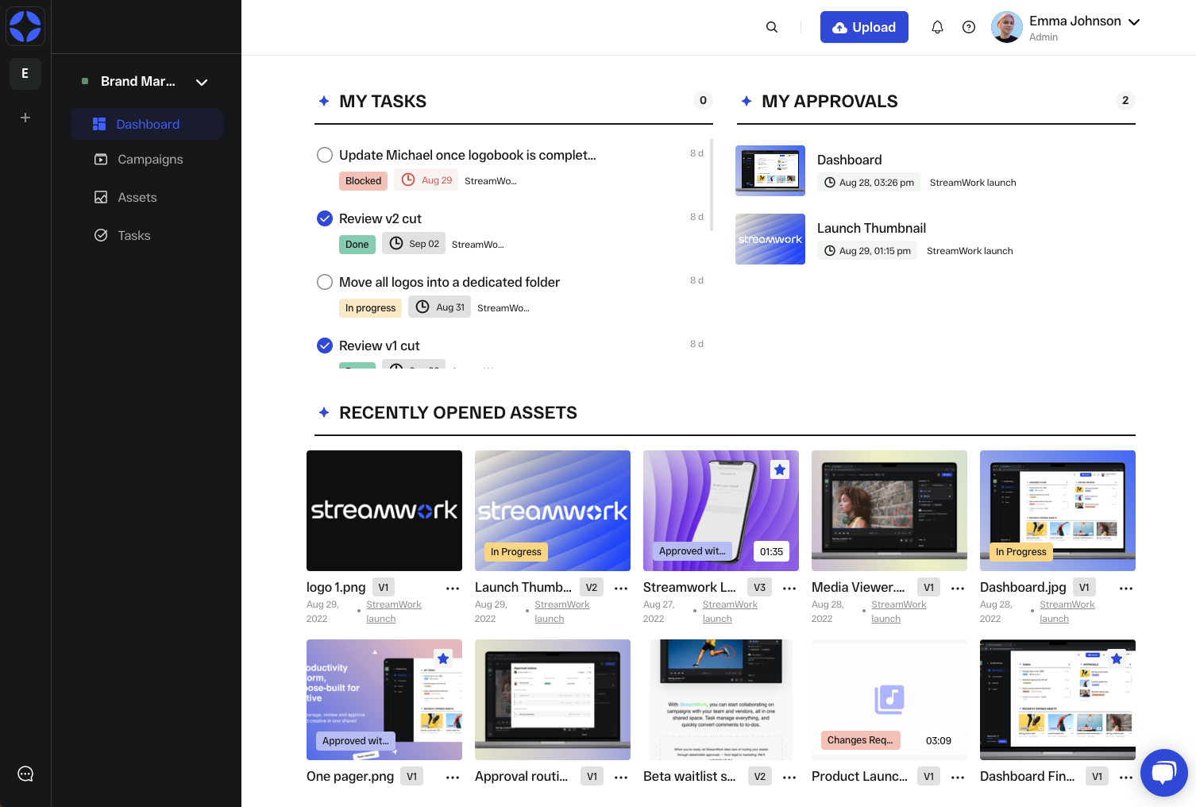This screenshot has height=807, width=1196.
Task: Open the Media Viewer asset thumbnail
Action: (889, 511)
